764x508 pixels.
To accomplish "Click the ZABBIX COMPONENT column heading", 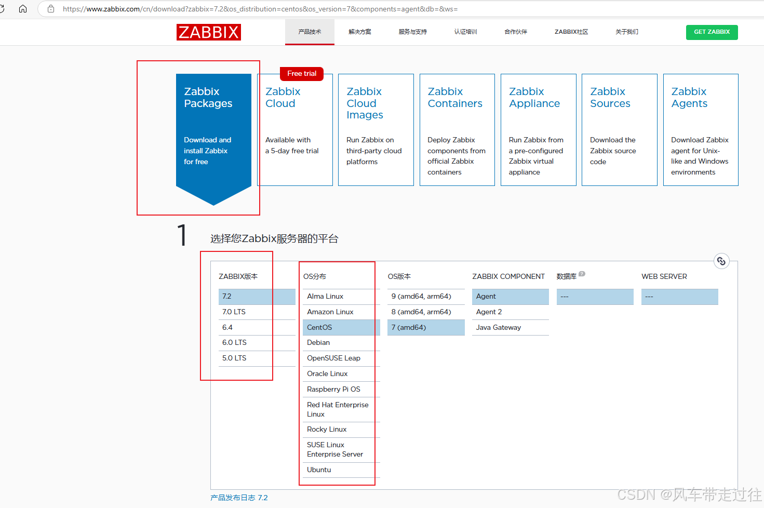I will point(508,277).
